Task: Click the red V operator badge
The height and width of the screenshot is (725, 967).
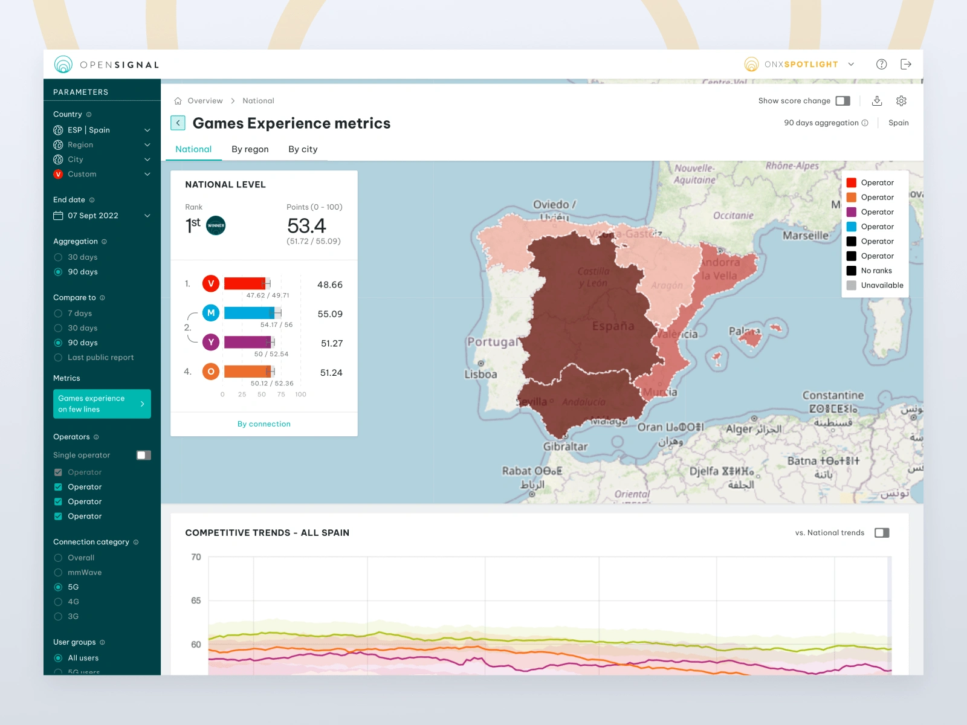Action: tap(210, 283)
